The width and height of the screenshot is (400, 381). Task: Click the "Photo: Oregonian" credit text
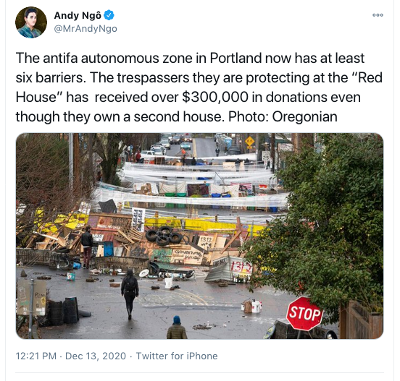pyautogui.click(x=283, y=117)
